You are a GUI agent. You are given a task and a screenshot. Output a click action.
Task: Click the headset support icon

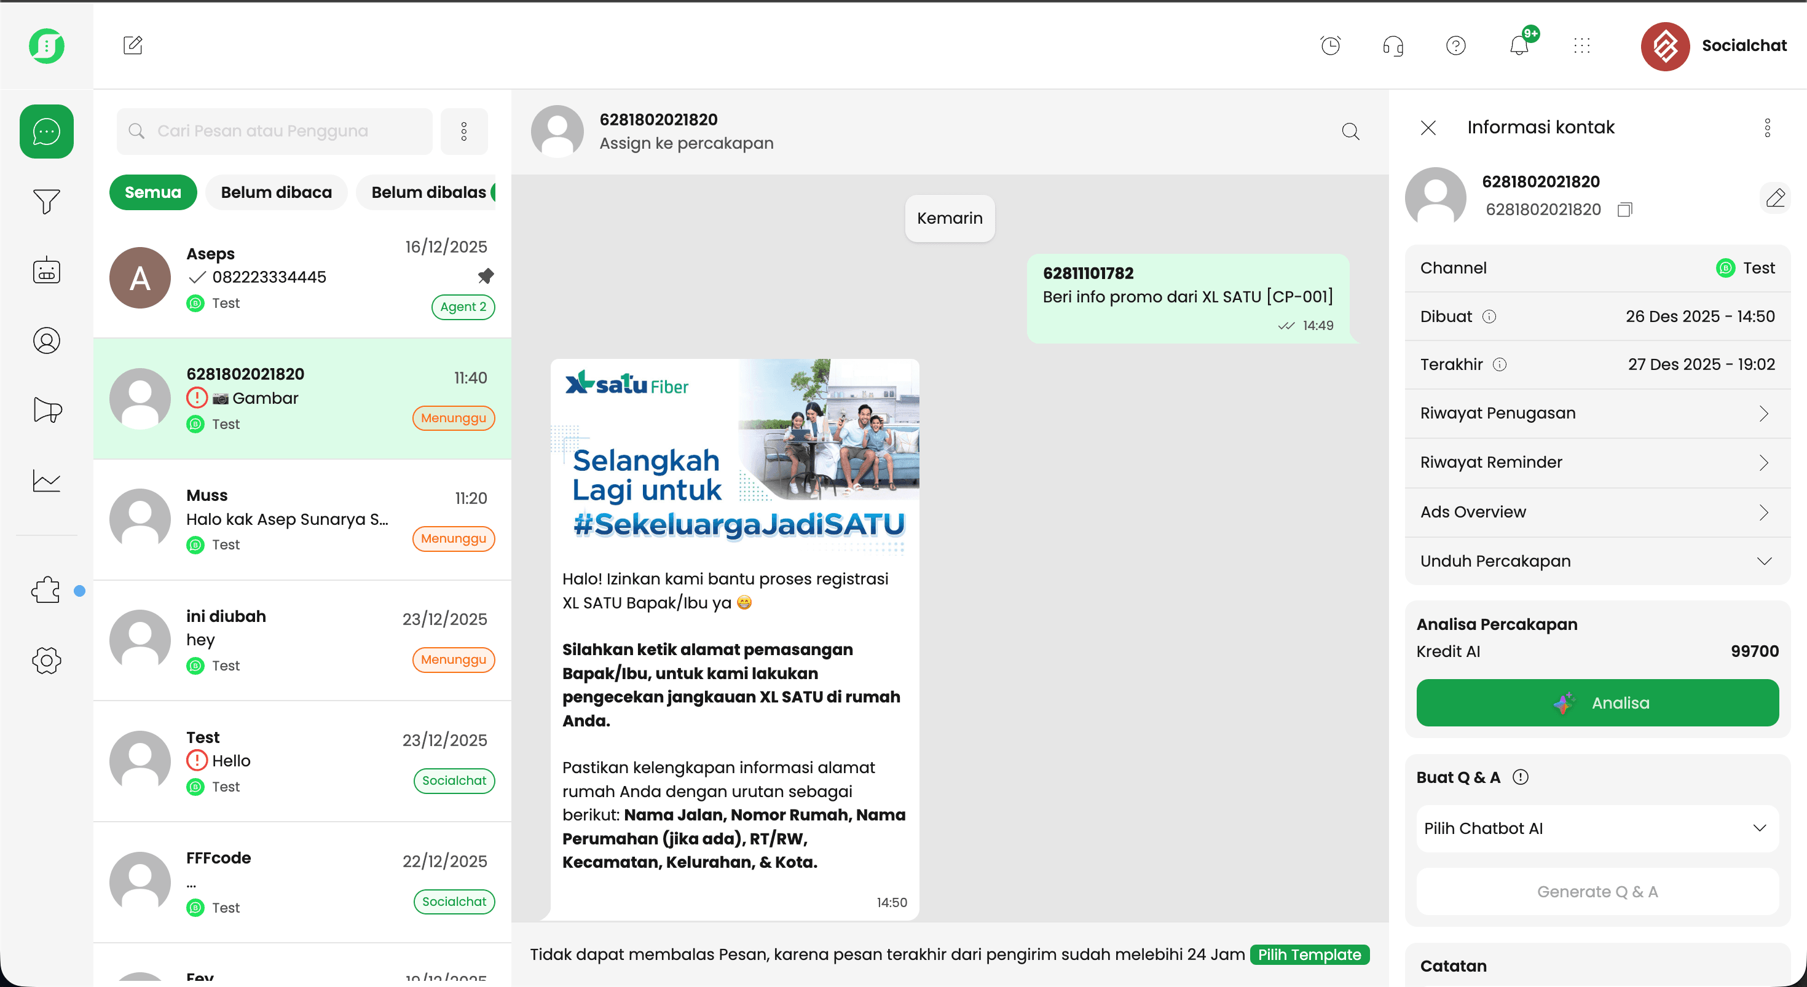point(1393,45)
